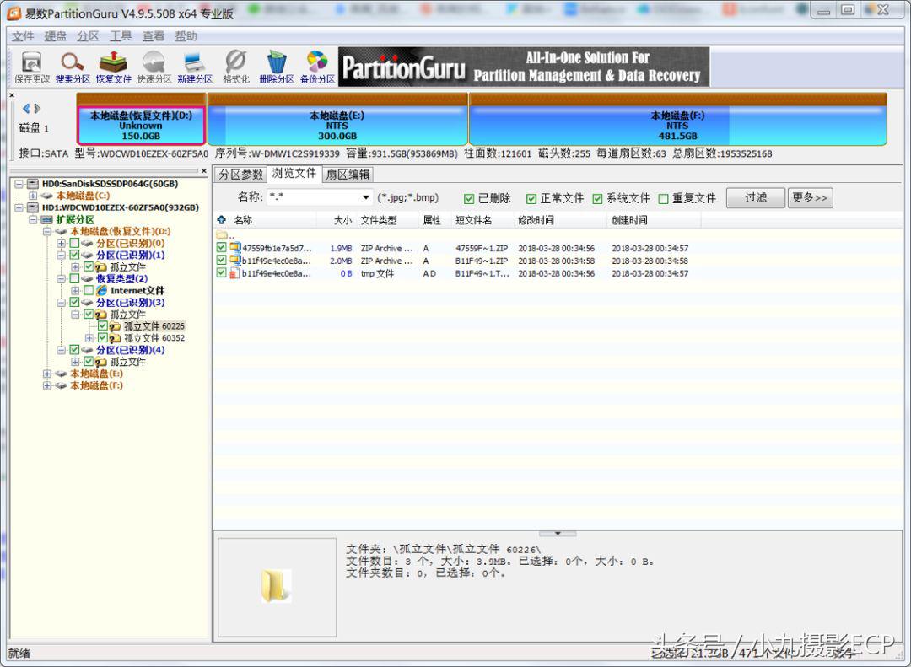Enable the 重复文件 checkbox
The height and width of the screenshot is (667, 911).
click(x=663, y=199)
